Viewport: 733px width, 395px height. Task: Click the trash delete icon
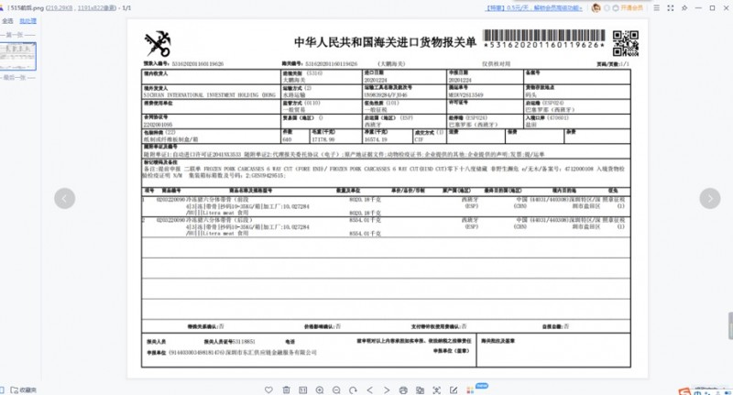coord(286,390)
